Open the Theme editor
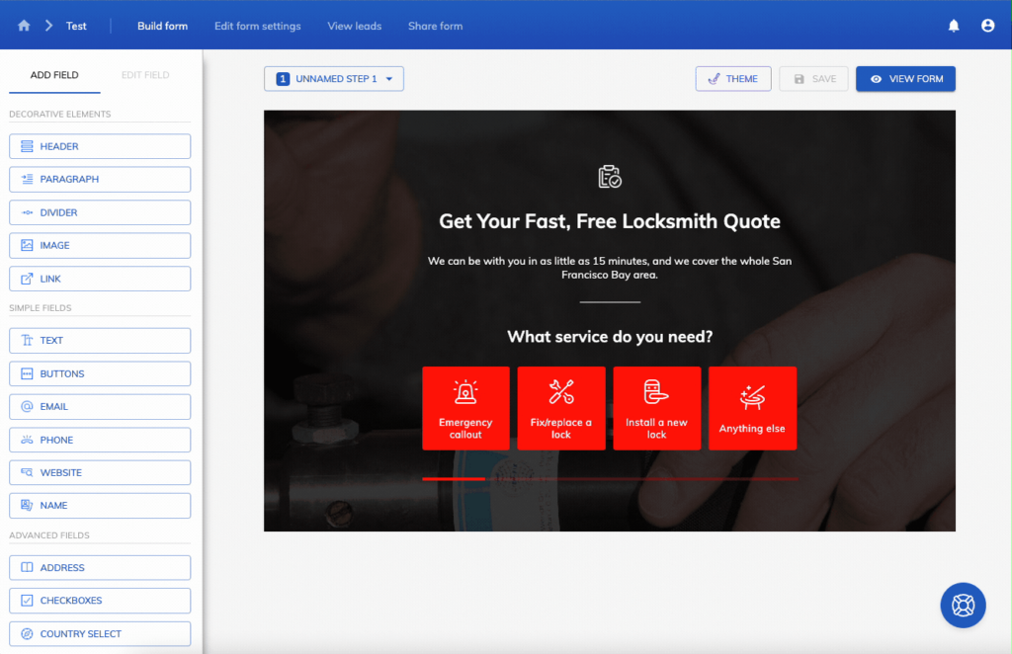This screenshot has width=1012, height=654. coord(733,79)
